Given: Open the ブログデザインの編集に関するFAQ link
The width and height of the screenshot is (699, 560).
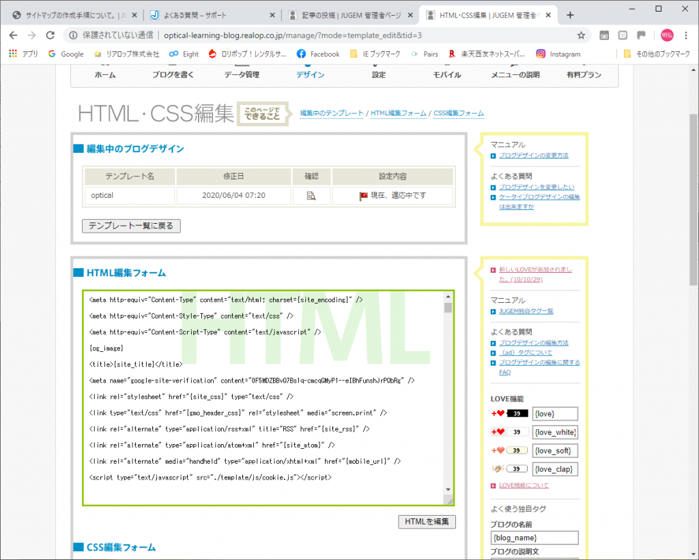Looking at the screenshot, I should [x=539, y=367].
